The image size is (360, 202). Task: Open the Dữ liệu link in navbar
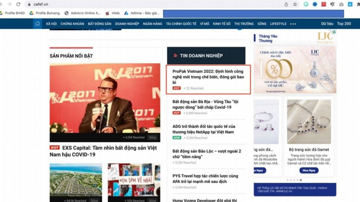[327, 24]
